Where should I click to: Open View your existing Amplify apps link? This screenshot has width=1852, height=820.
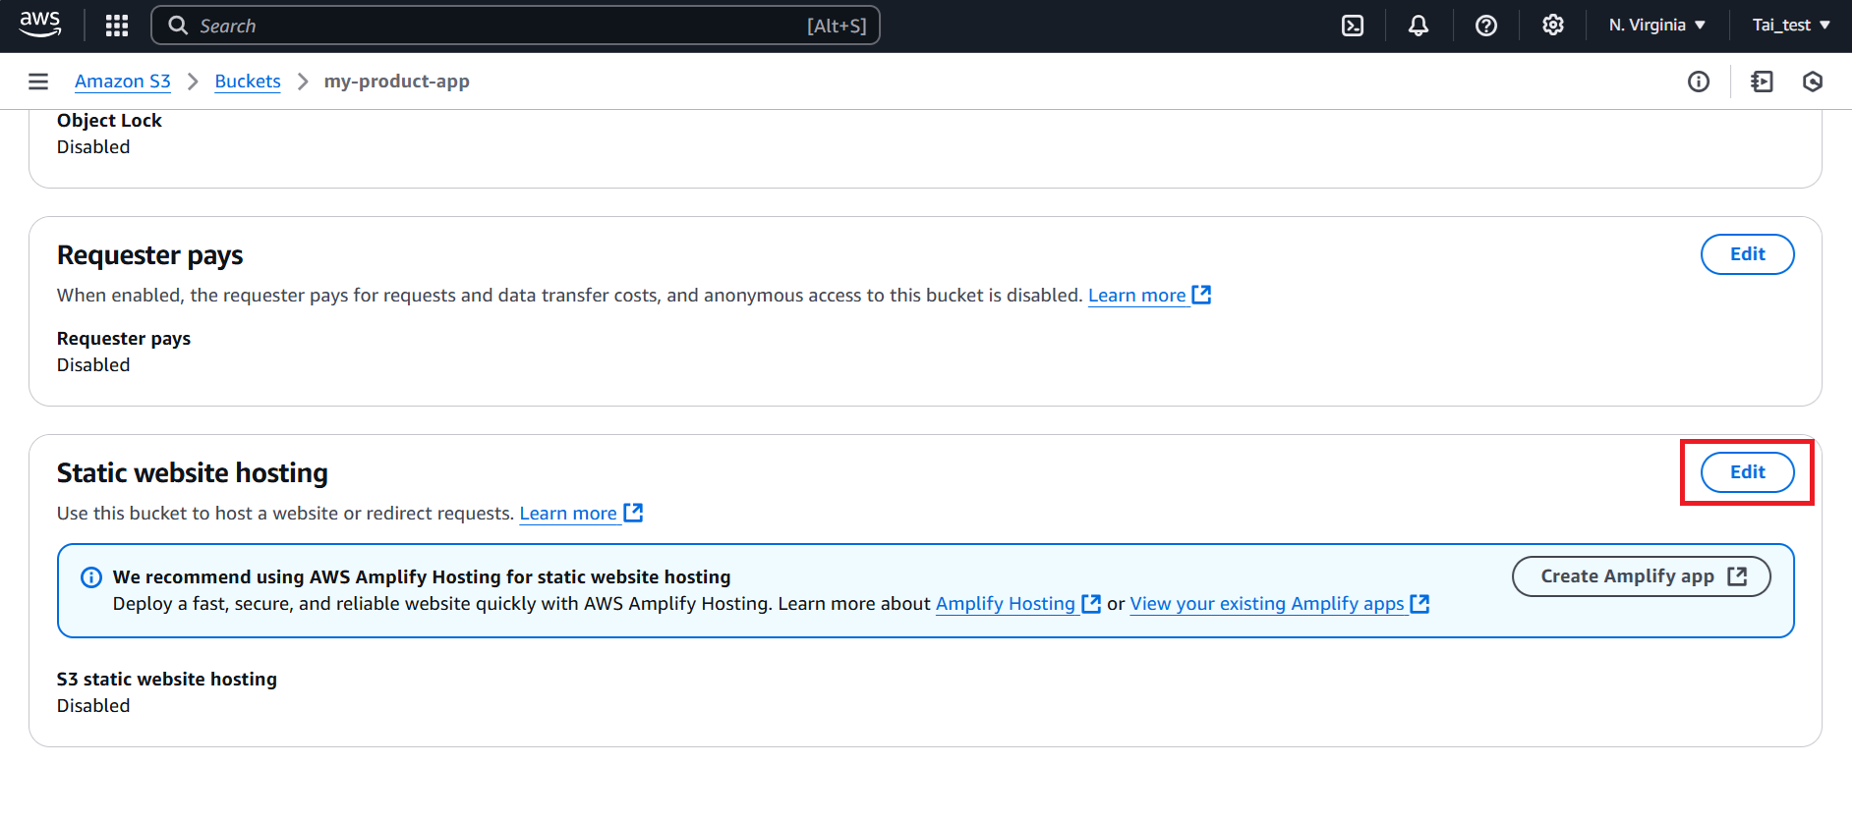coord(1267,604)
